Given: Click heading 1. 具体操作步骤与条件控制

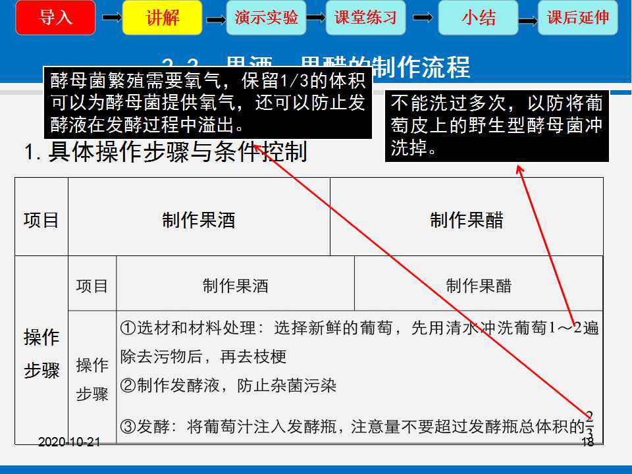Looking at the screenshot, I should (x=166, y=152).
